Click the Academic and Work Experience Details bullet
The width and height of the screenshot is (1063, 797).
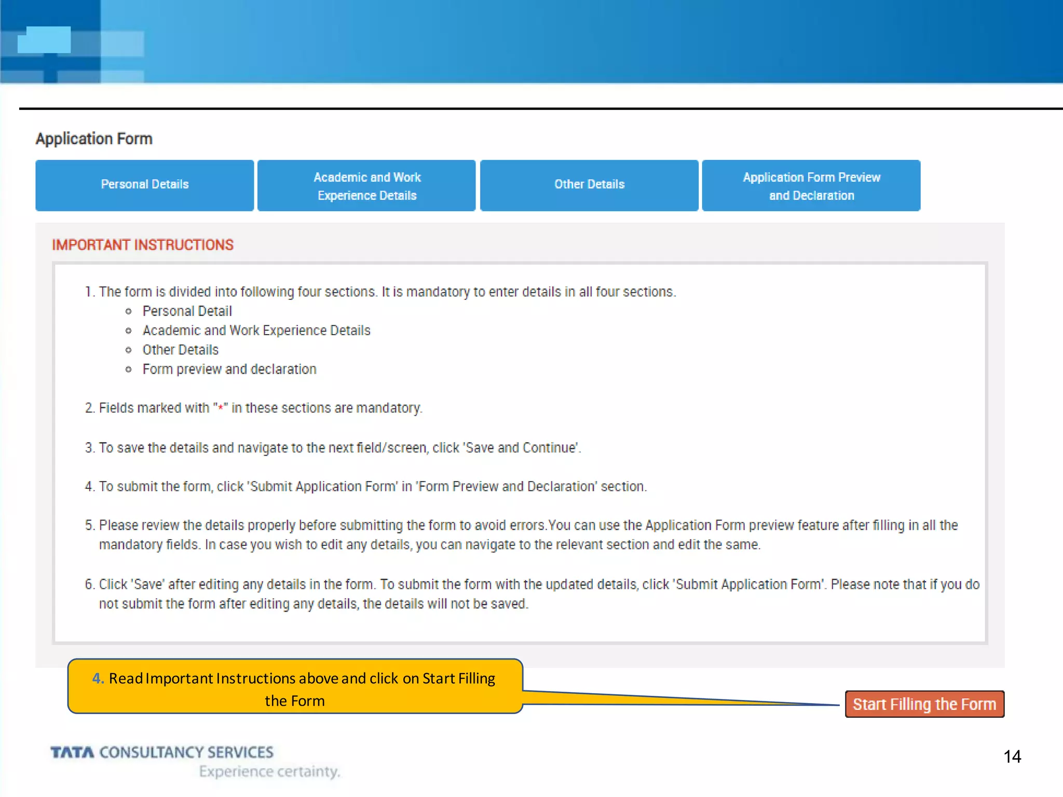click(256, 331)
